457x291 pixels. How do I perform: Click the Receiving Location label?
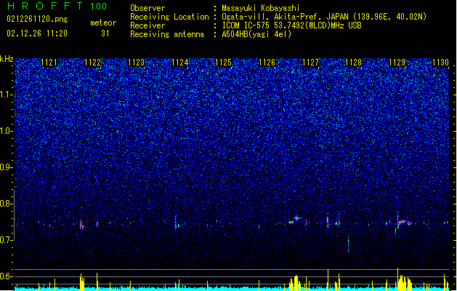point(169,17)
